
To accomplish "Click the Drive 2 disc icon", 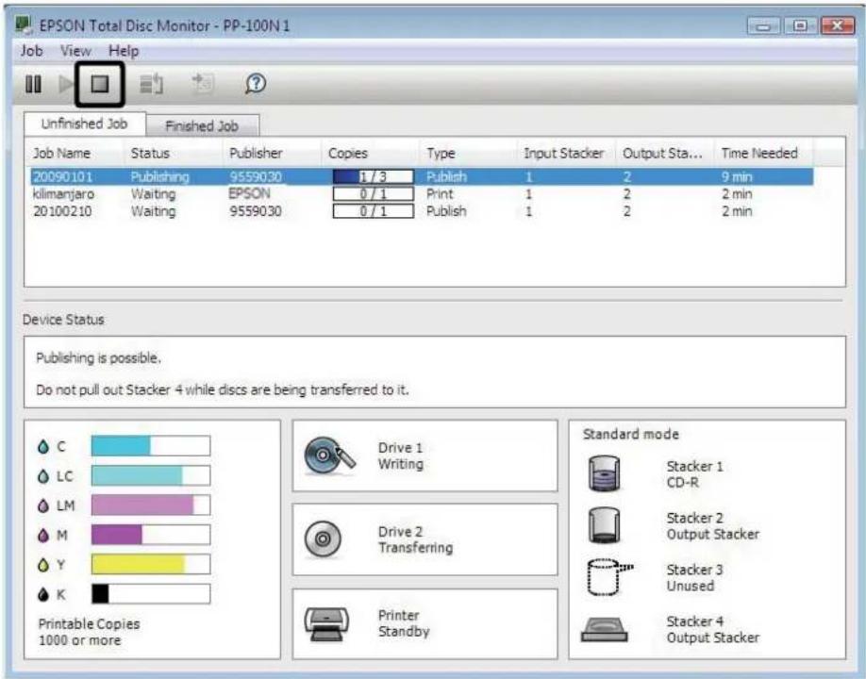I will coord(323,538).
